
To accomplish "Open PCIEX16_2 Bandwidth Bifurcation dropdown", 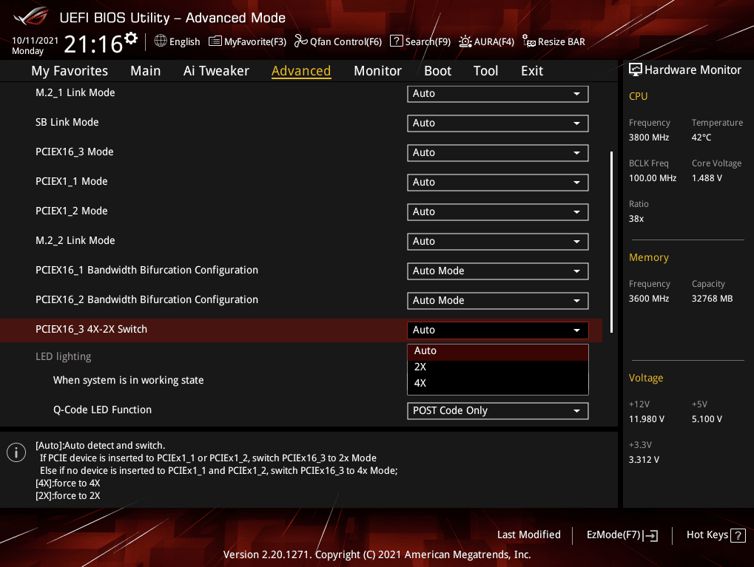I will (x=498, y=300).
